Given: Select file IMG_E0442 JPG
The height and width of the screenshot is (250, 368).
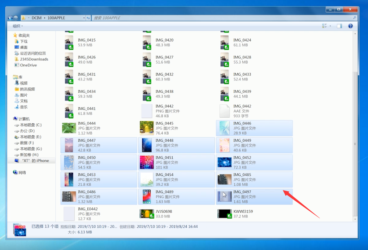Looking at the screenshot, I should point(99,214).
